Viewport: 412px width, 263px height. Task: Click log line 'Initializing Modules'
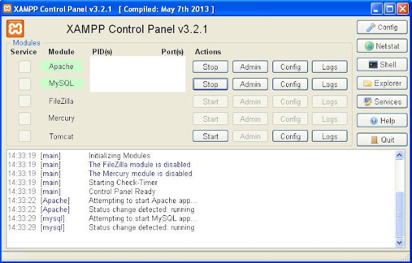click(x=119, y=155)
